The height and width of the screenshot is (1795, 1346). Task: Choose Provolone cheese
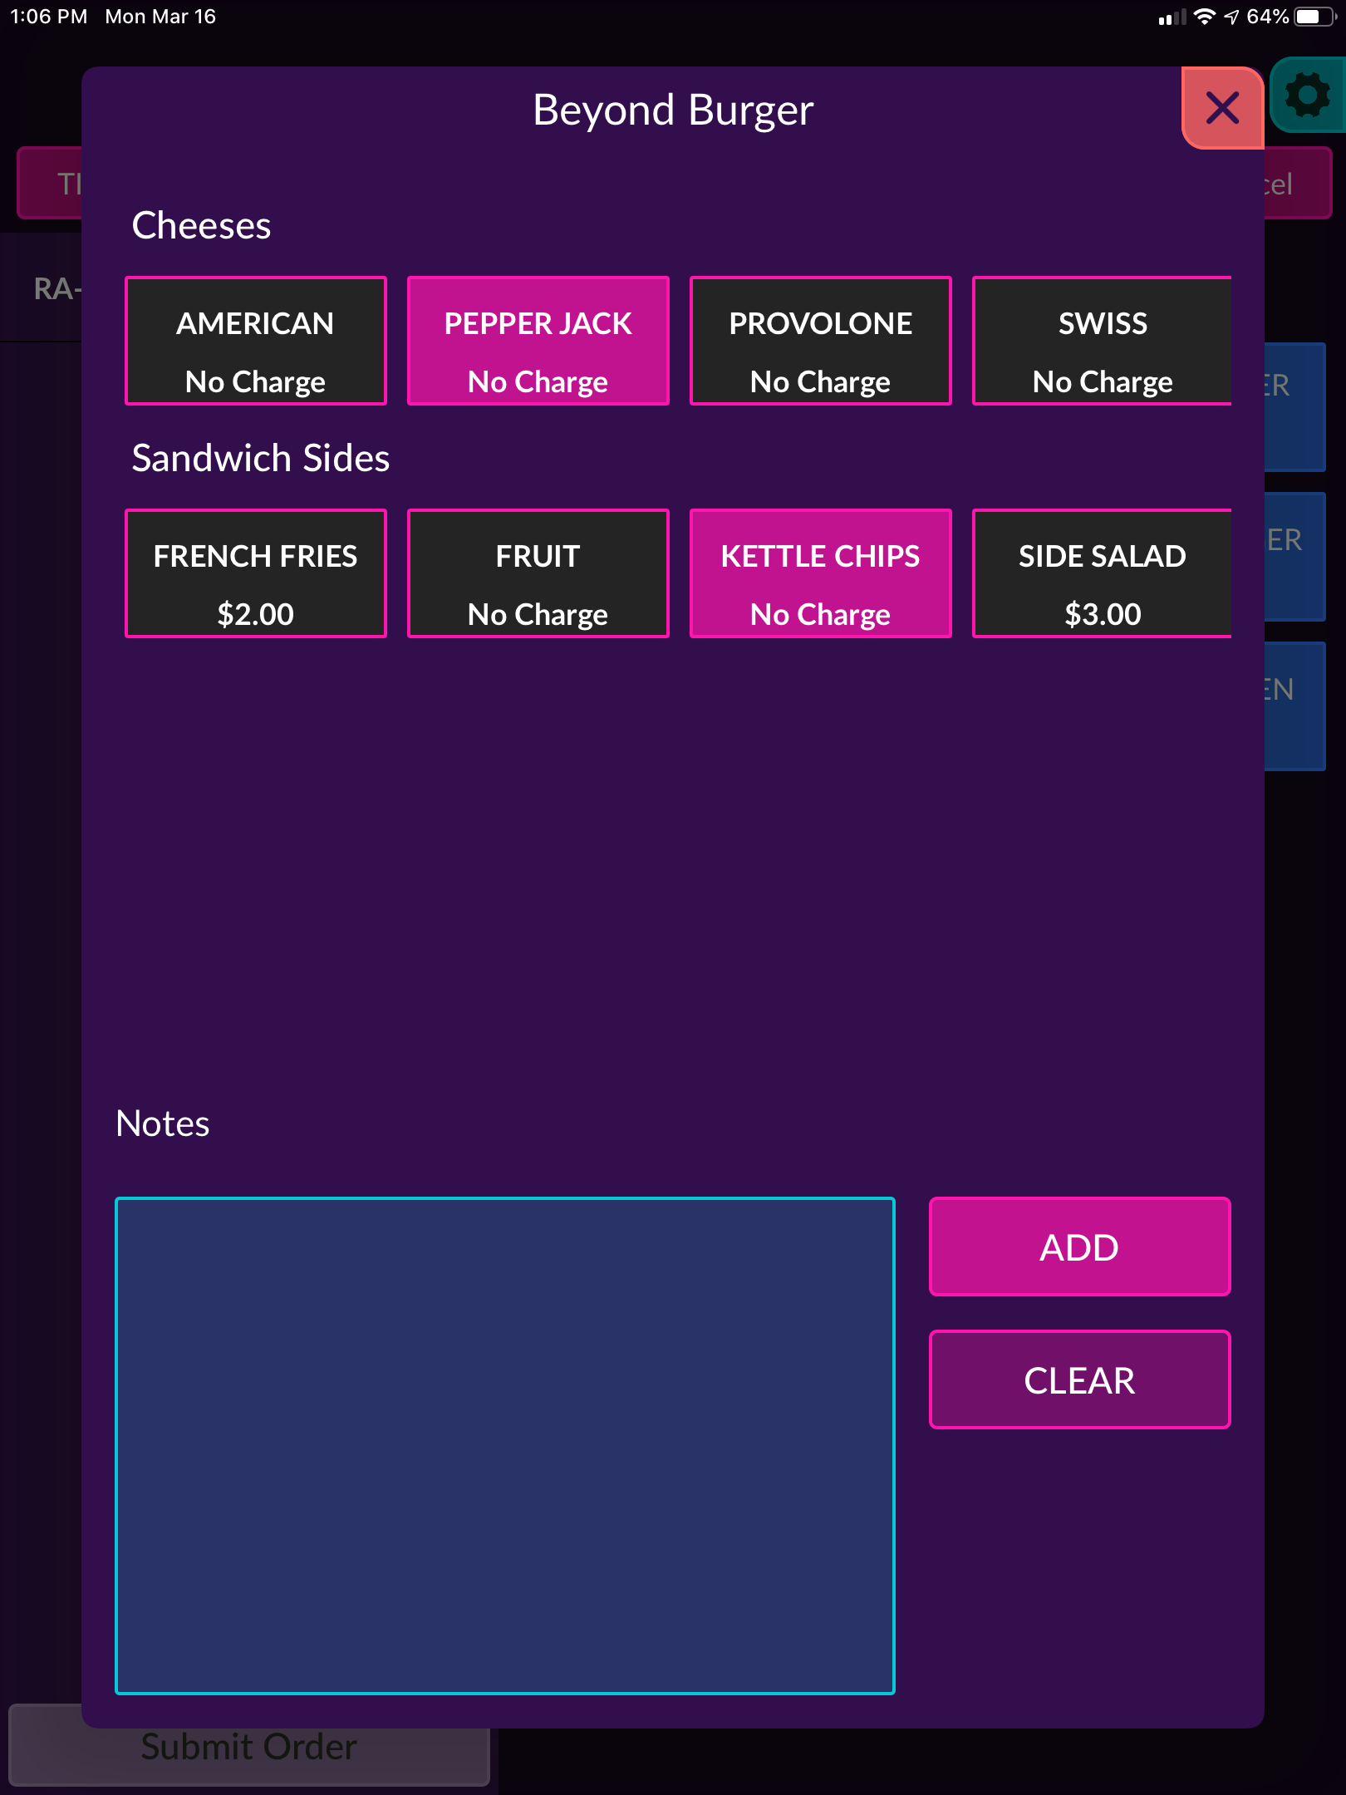[x=821, y=341]
